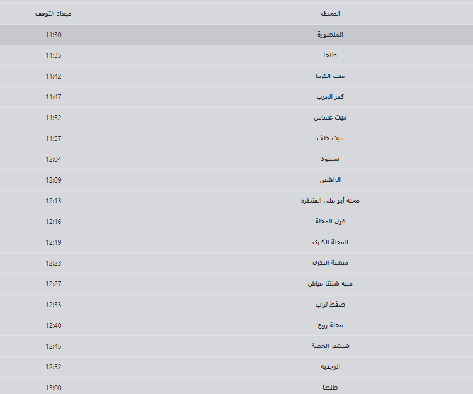This screenshot has width=473, height=394.
Task: Select the ميت الكرما station row
Action: 237,76
